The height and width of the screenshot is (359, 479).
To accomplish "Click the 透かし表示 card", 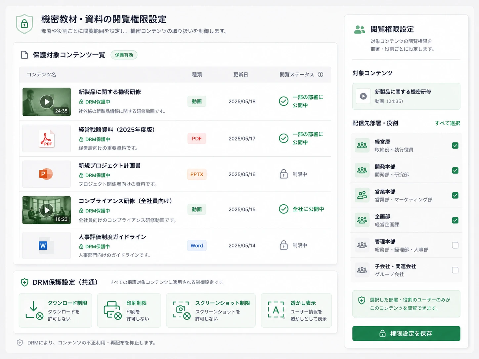I will coord(296,310).
